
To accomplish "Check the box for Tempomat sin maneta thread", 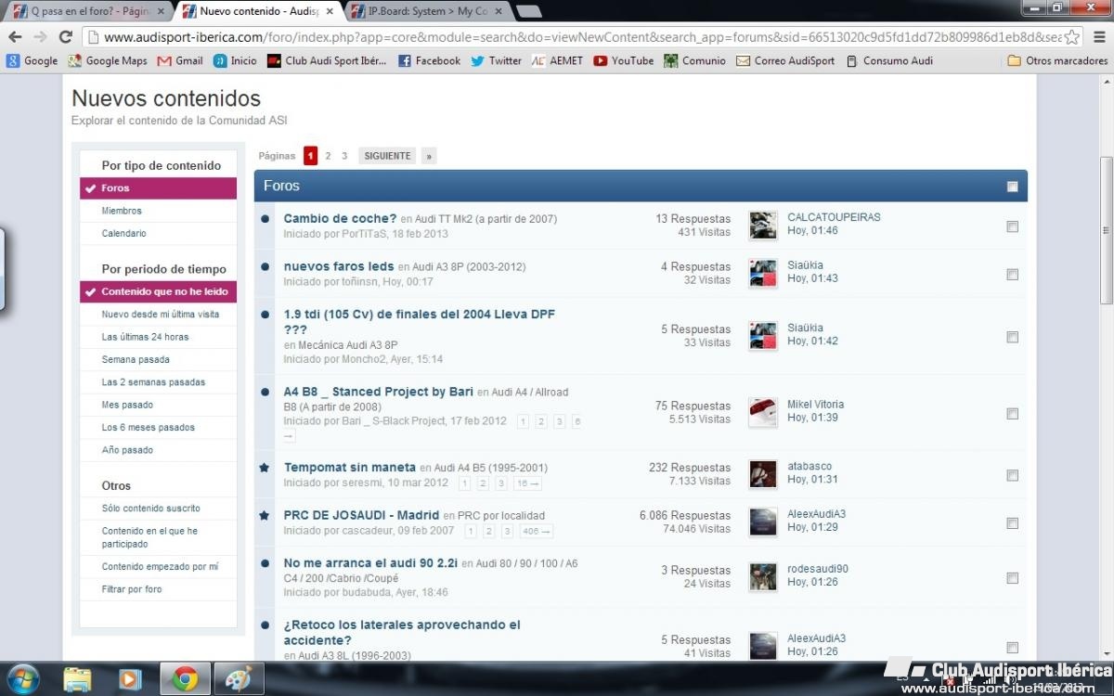I will pyautogui.click(x=1012, y=475).
